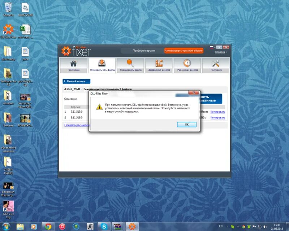Image resolution: width=289 pixels, height=231 pixels.
Task: Select version 9.11.519.0 in row 2
Action: [77, 118]
